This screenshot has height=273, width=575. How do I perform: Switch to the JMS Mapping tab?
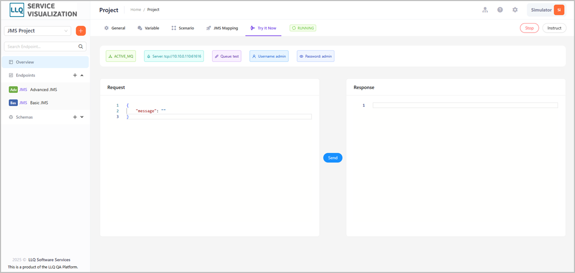click(222, 28)
